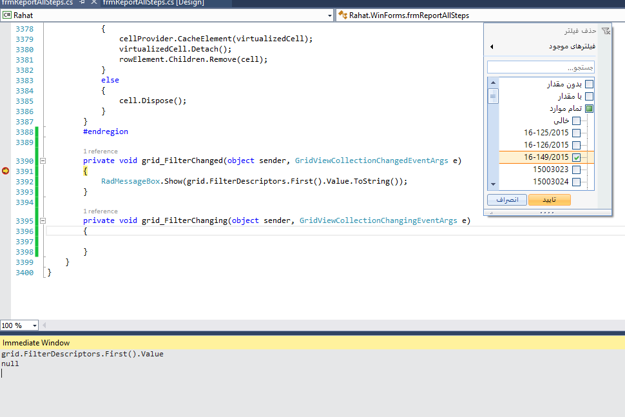
Task: Click the #endregion directive on line 3388
Action: tap(106, 131)
